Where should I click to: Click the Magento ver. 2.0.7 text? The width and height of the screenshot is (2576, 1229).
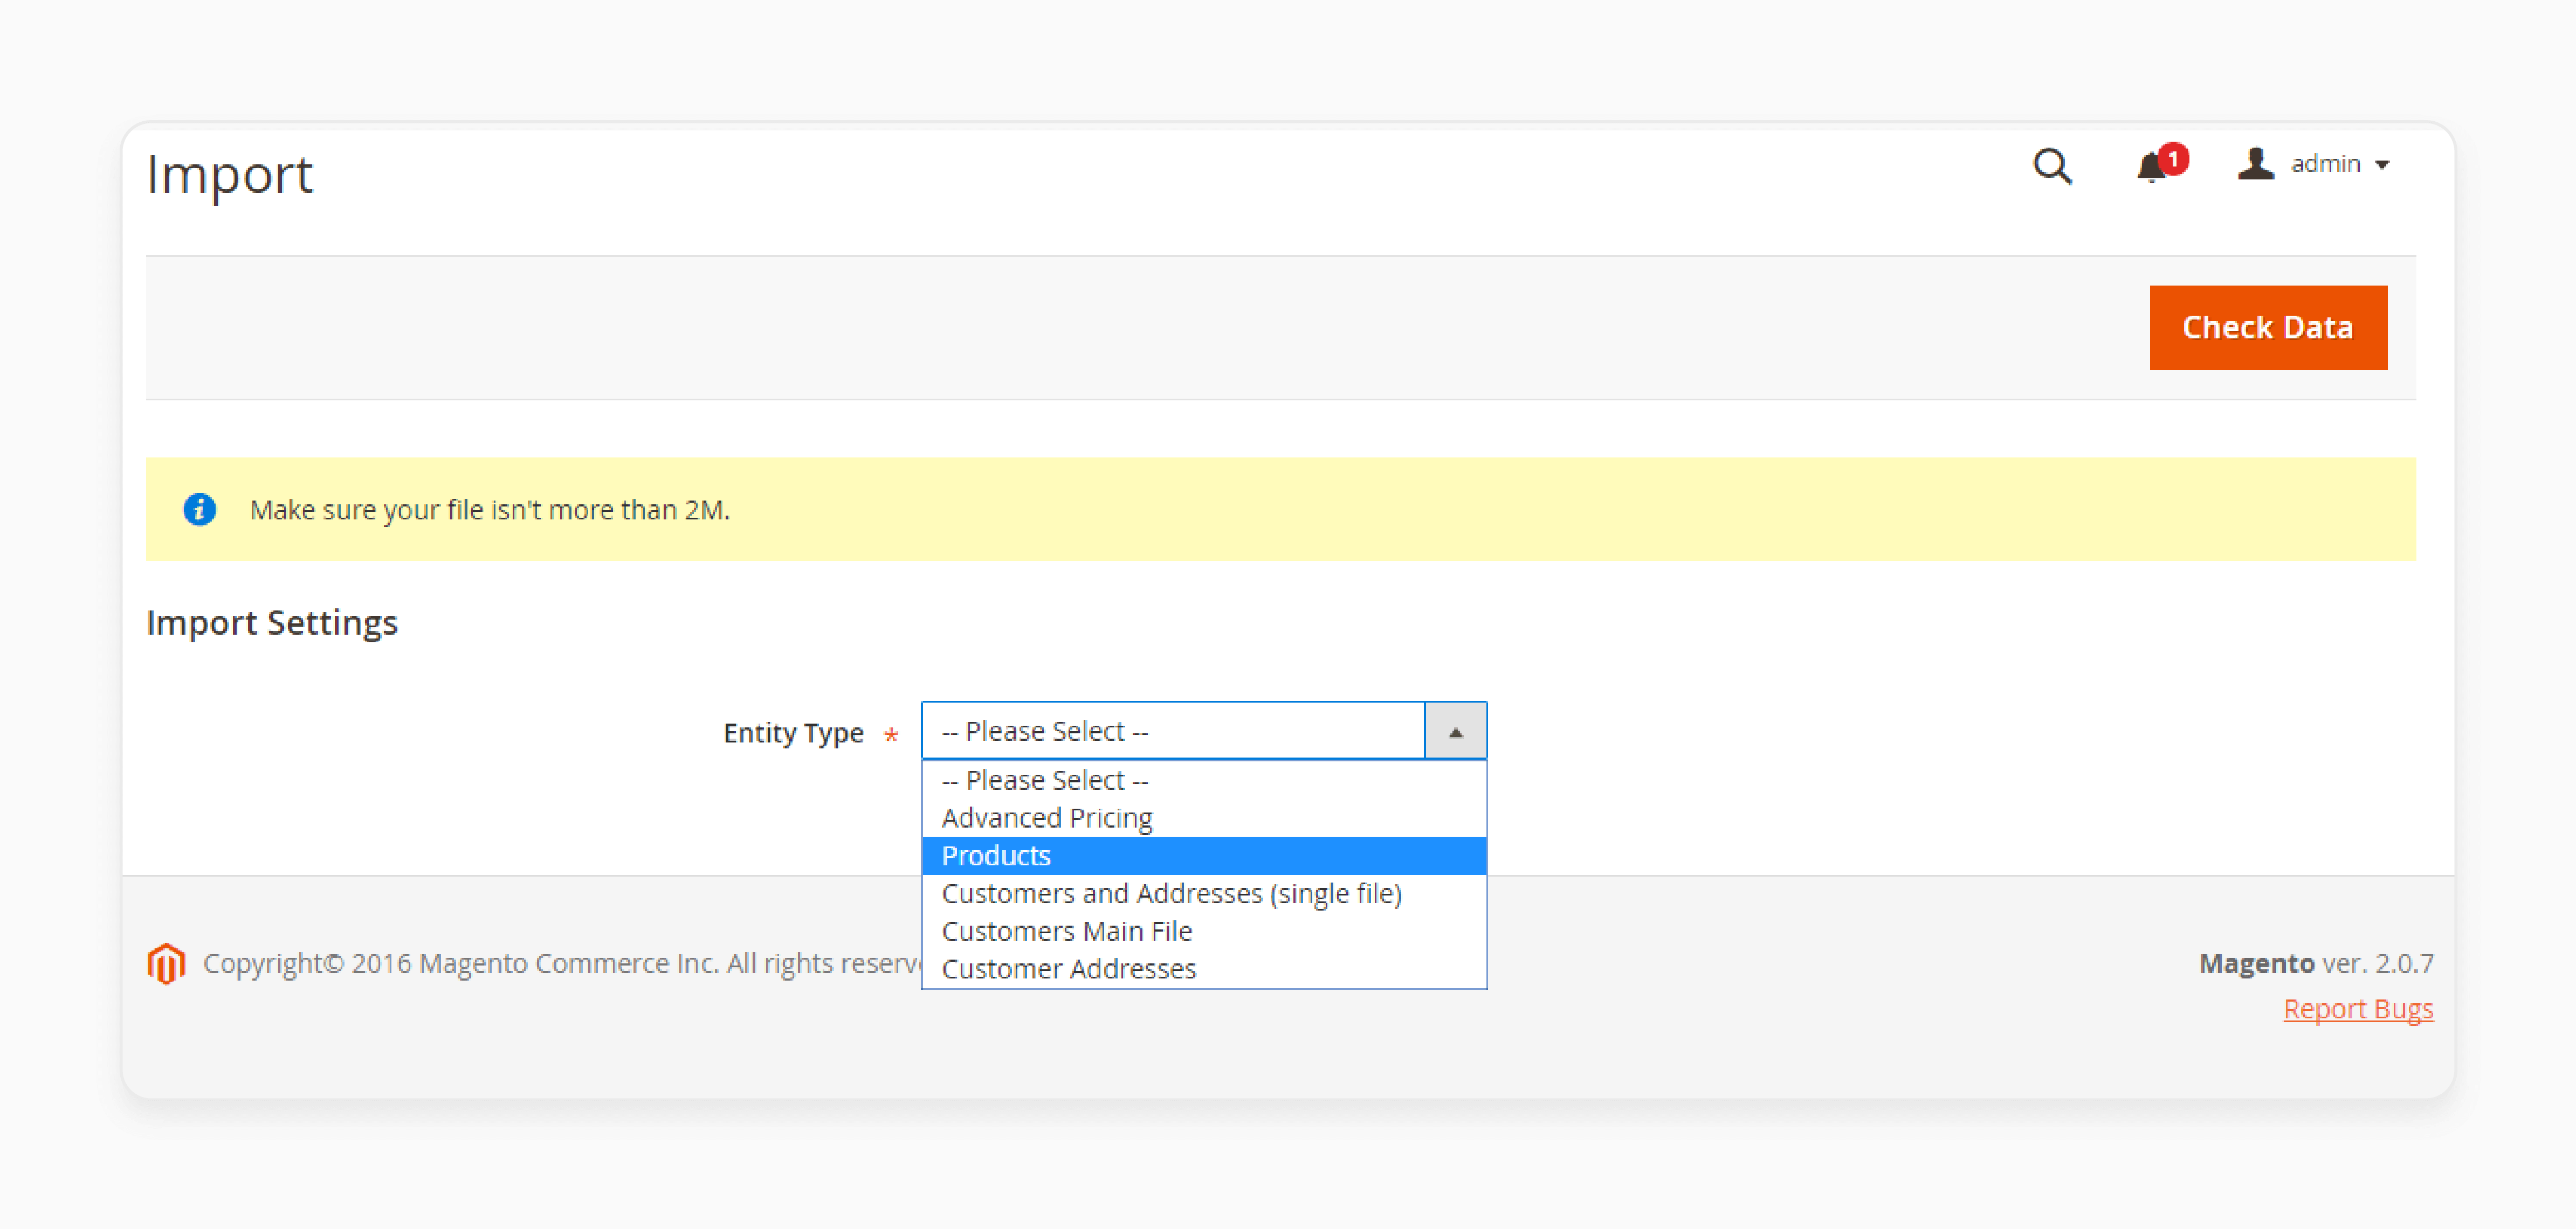[x=2316, y=963]
